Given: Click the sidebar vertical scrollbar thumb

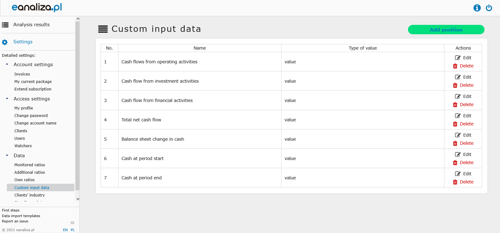Looking at the screenshot, I should (x=77, y=106).
